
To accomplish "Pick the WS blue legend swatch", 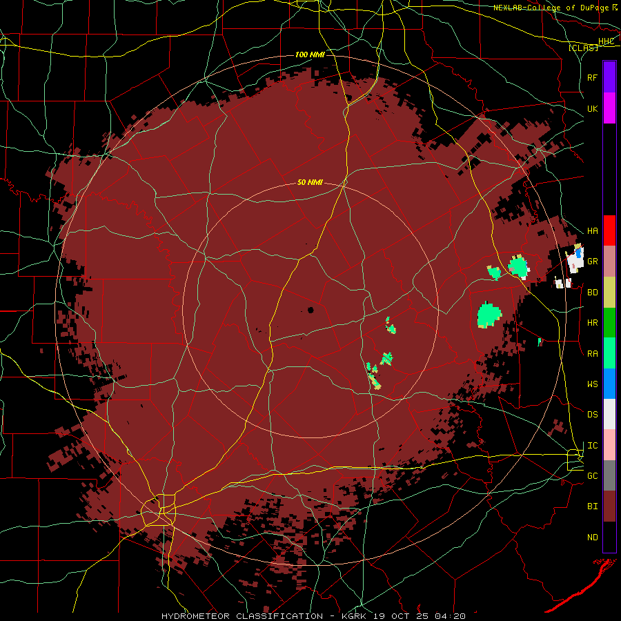I will [x=609, y=384].
